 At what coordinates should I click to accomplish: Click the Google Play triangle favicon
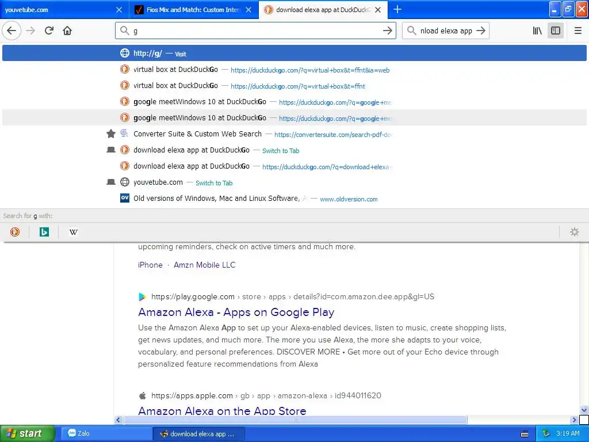pyautogui.click(x=142, y=296)
